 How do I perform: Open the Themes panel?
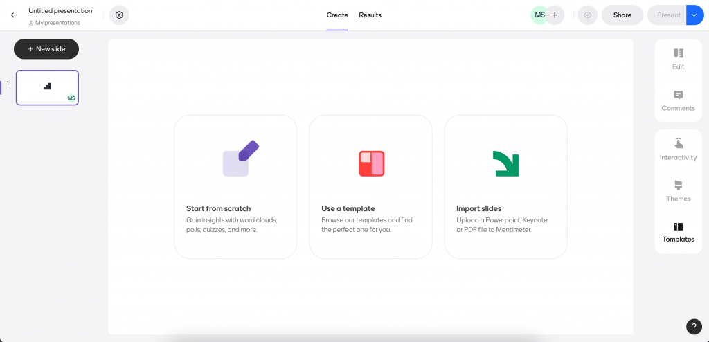click(678, 191)
